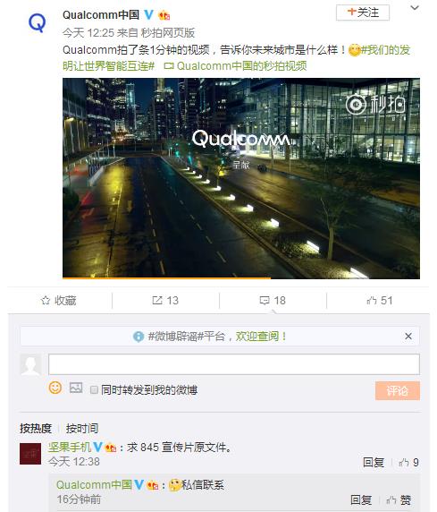This screenshot has width=437, height=512.
Task: Enable 同时转发到我的微博 checkbox
Action: (x=94, y=390)
